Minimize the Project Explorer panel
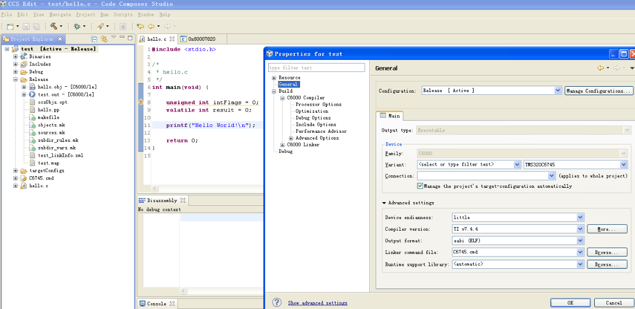 pos(122,38)
